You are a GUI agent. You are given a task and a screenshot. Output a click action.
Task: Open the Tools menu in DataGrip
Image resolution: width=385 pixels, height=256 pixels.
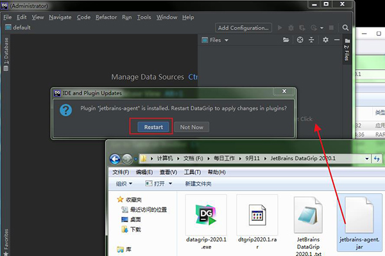[x=144, y=17]
